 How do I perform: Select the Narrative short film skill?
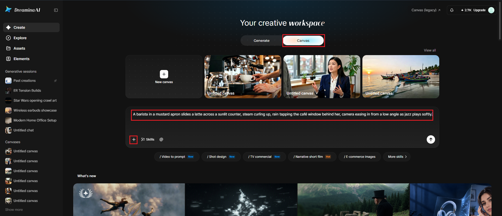tap(312, 157)
